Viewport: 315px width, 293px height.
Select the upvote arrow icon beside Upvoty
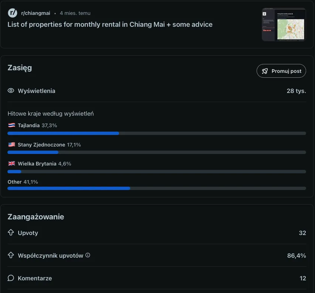point(11,233)
